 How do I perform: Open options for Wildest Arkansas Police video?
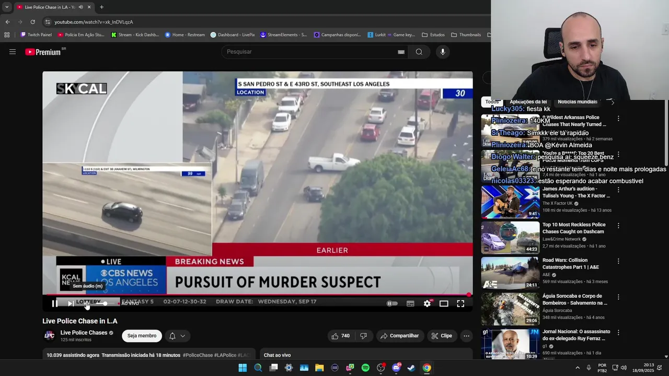618,119
